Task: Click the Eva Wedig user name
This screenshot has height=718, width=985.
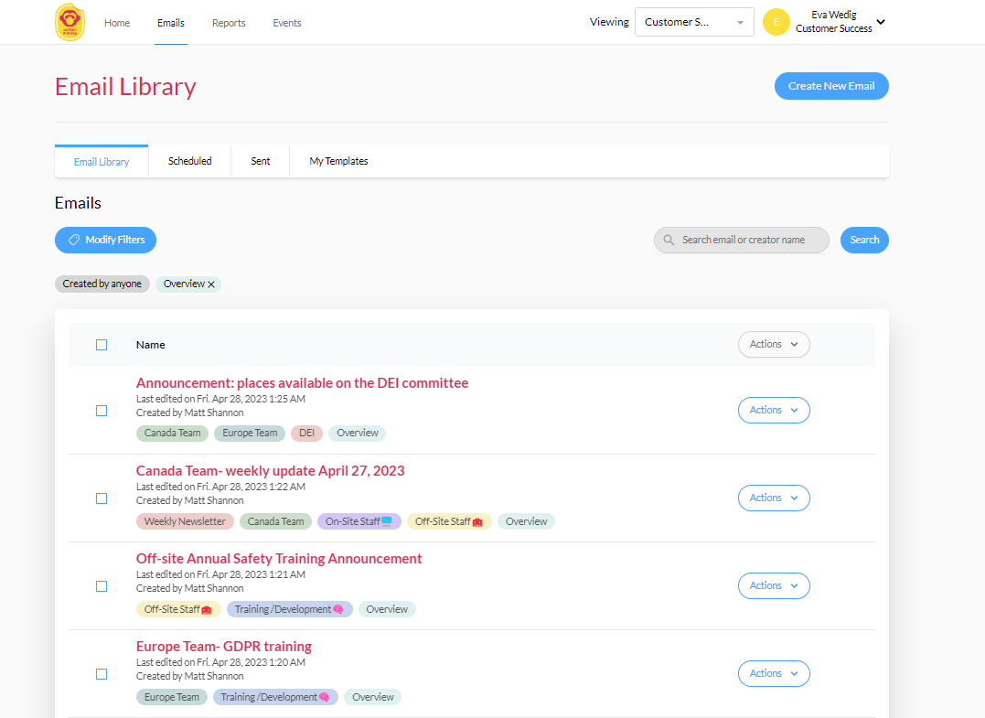Action: point(833,15)
